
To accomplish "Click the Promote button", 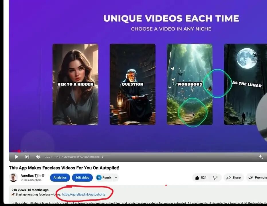I will 257,178.
